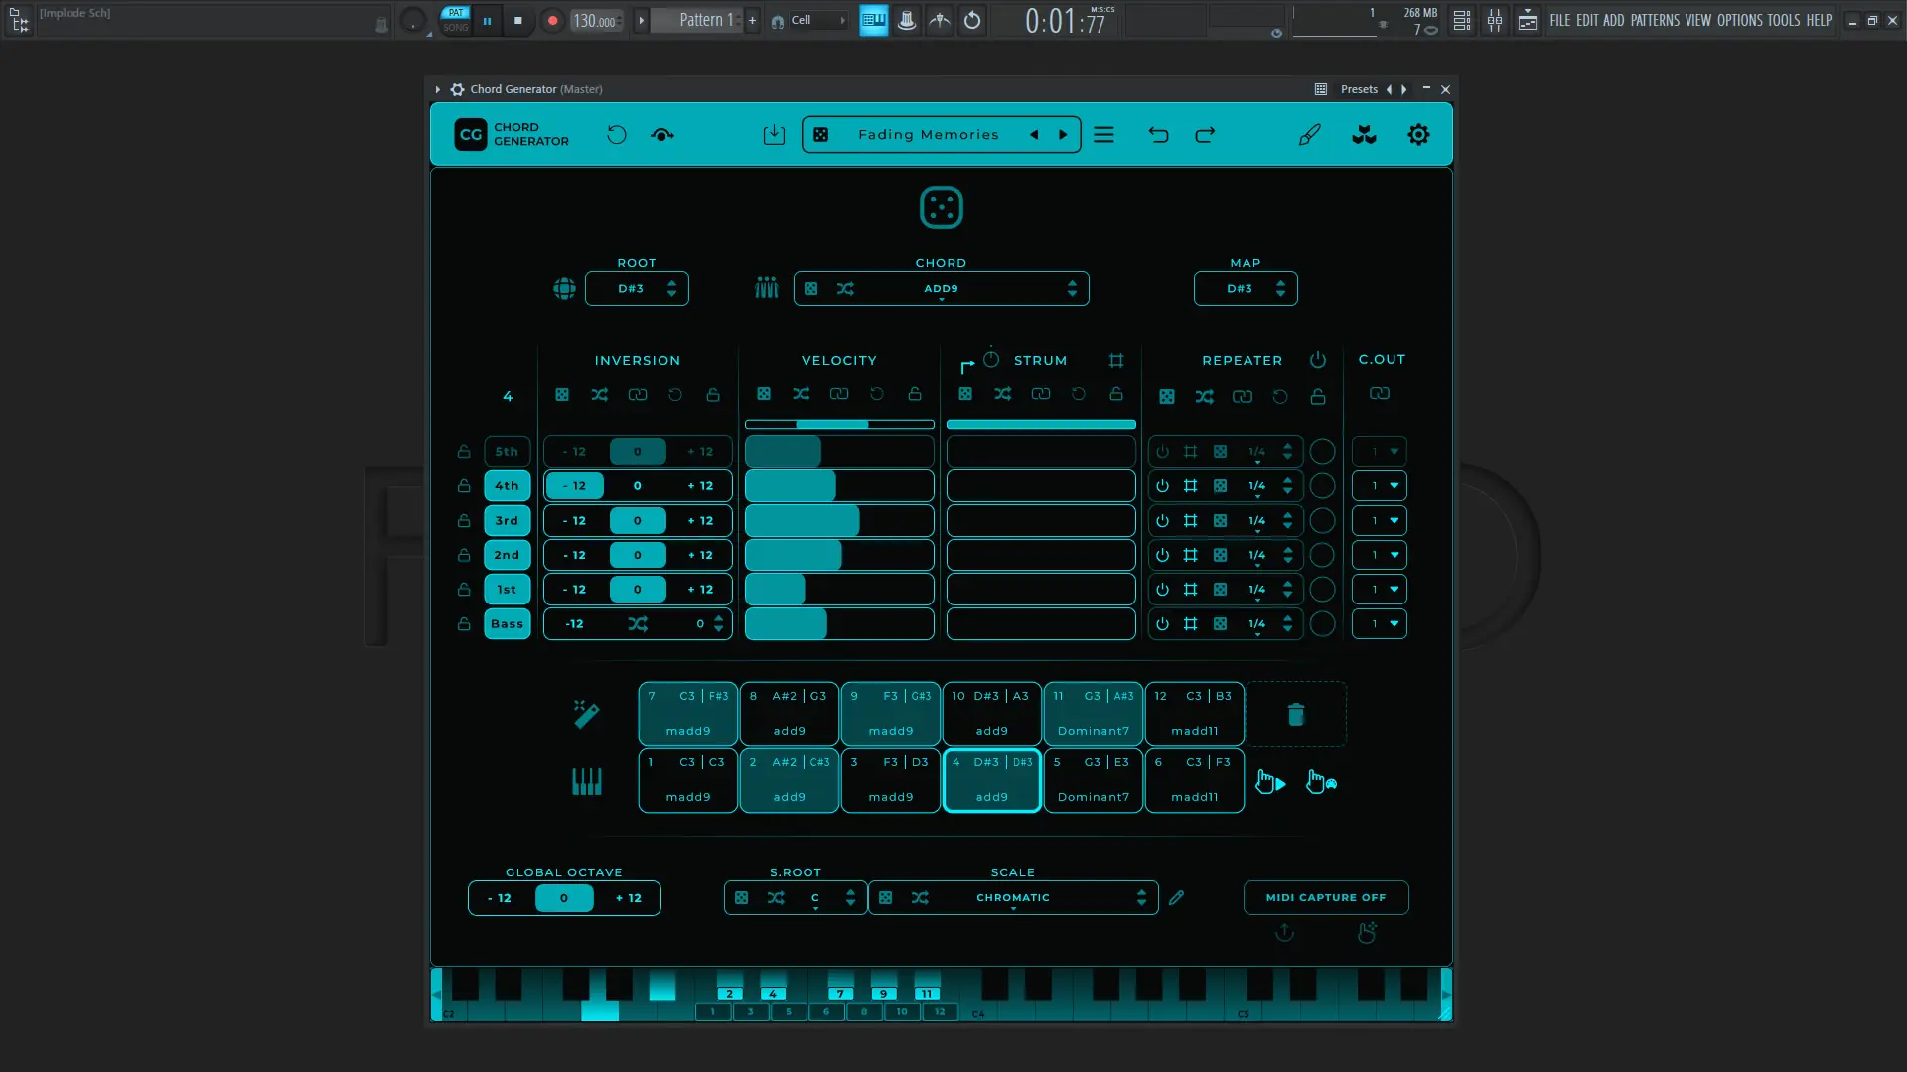This screenshot has width=1907, height=1072.
Task: Expand channel out dropdown for Bass row
Action: pos(1380,624)
